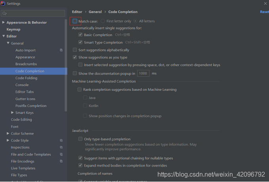
Task: Open Inspections settings page
Action: 20,147
